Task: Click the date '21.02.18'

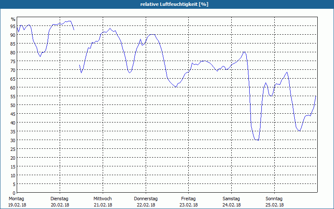Action: click(103, 205)
